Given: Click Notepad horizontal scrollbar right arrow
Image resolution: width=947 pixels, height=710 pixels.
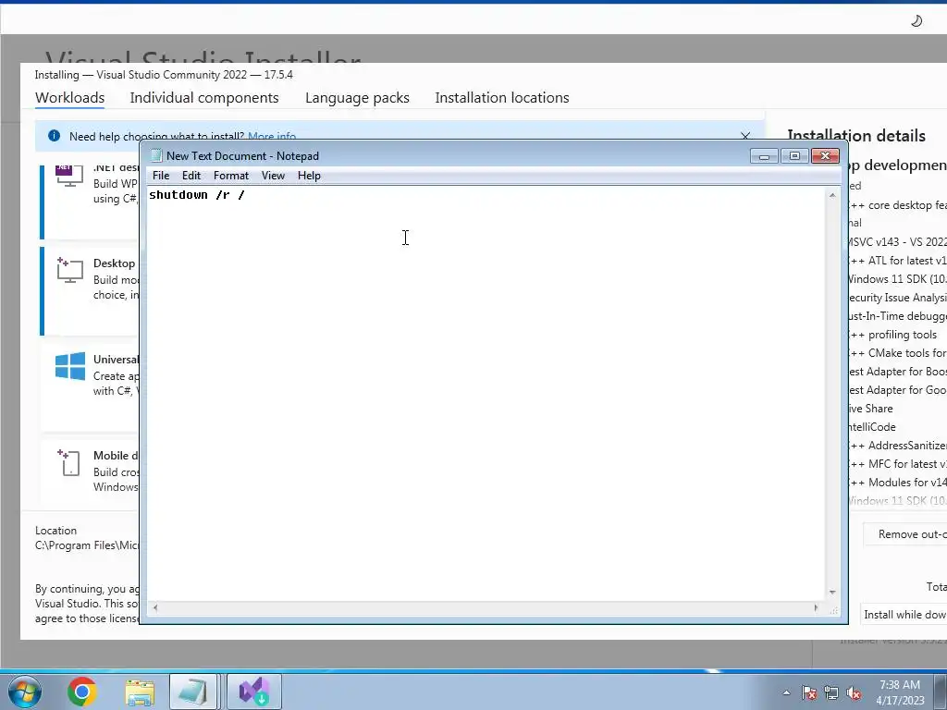Looking at the screenshot, I should pyautogui.click(x=816, y=608).
